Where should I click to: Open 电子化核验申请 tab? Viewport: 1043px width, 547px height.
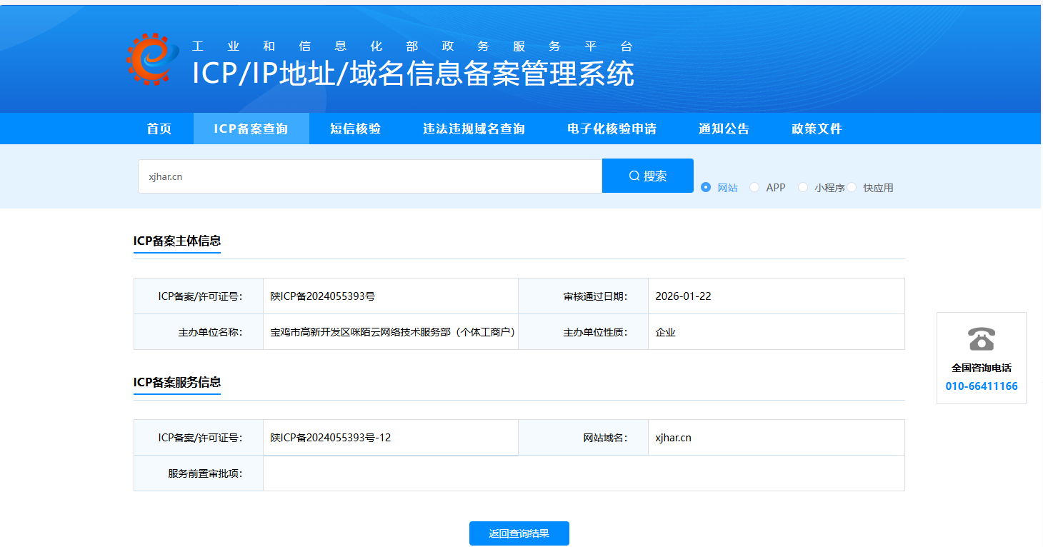pos(612,129)
